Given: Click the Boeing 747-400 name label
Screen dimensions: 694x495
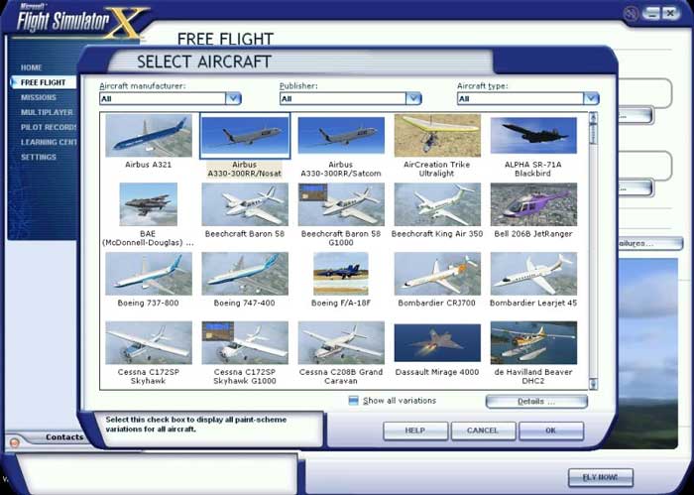Looking at the screenshot, I should 244,304.
